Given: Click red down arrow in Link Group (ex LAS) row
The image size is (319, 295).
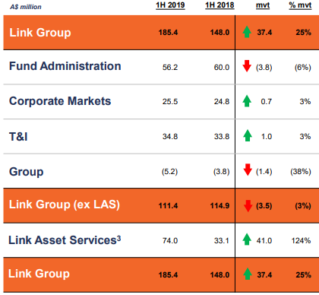Looking at the screenshot, I should coord(248,205).
